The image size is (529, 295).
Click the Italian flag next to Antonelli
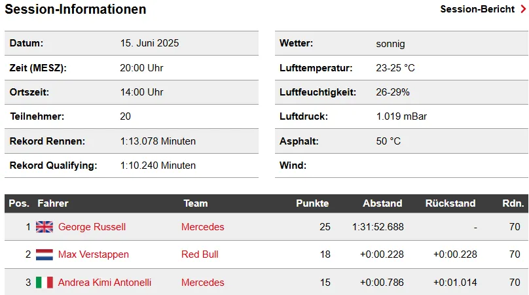click(x=45, y=282)
